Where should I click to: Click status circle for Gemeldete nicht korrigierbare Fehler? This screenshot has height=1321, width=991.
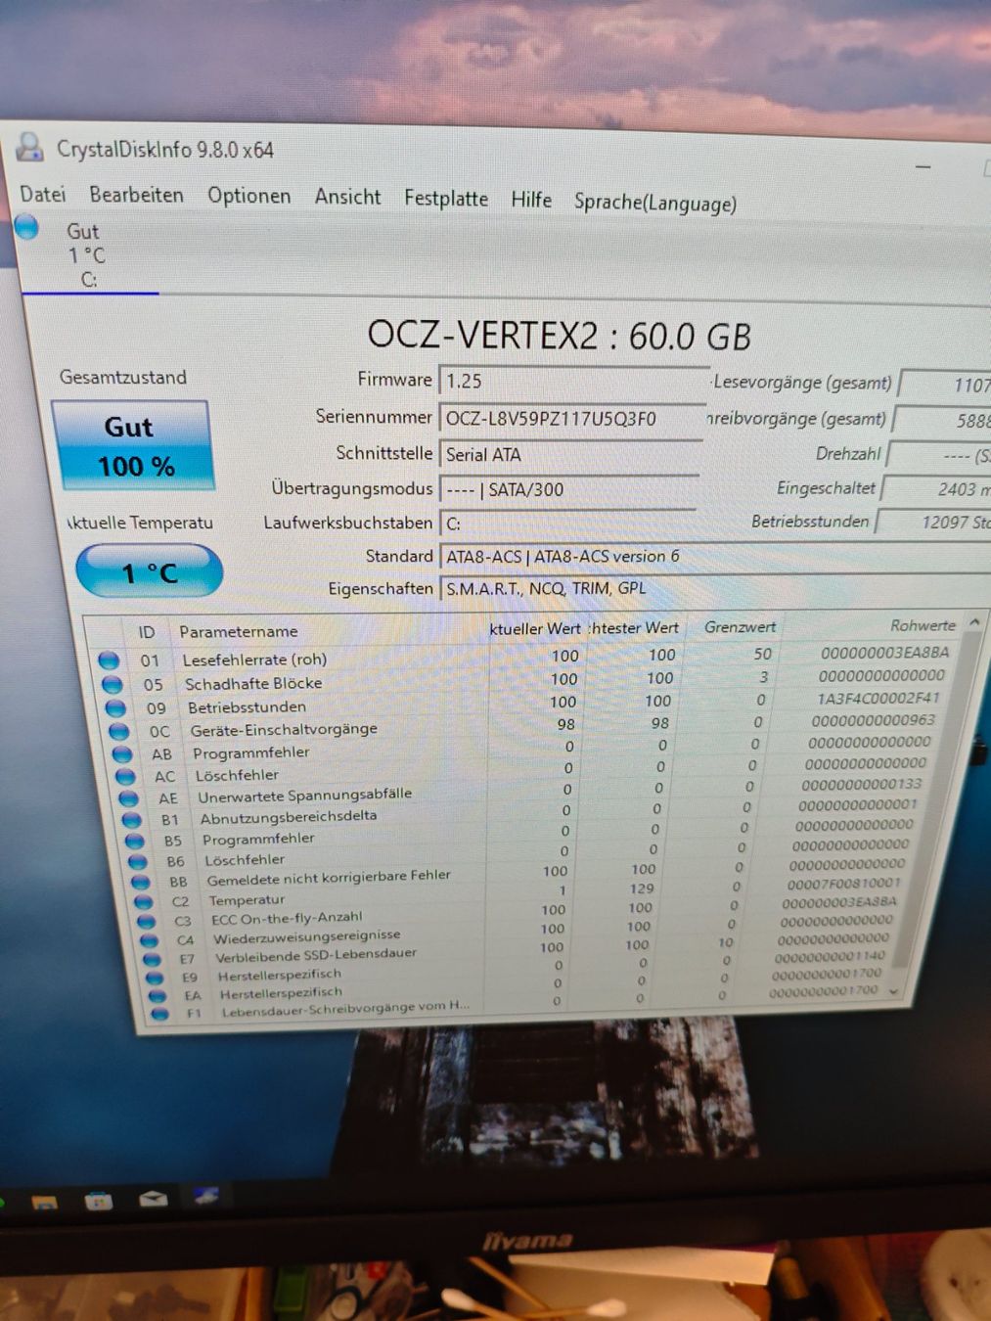[x=141, y=883]
